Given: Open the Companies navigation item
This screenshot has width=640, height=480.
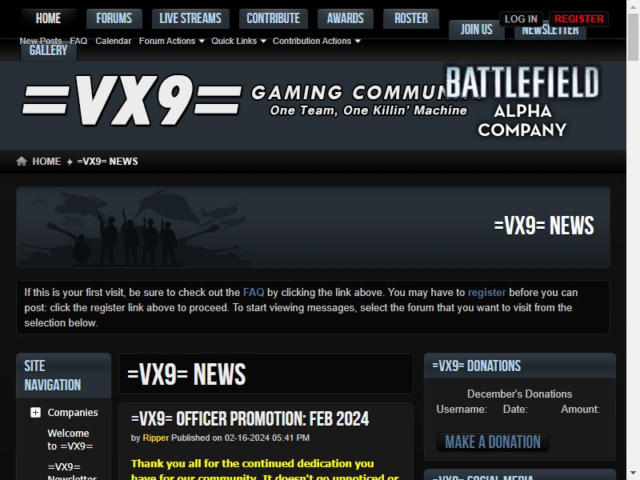Looking at the screenshot, I should coord(73,413).
